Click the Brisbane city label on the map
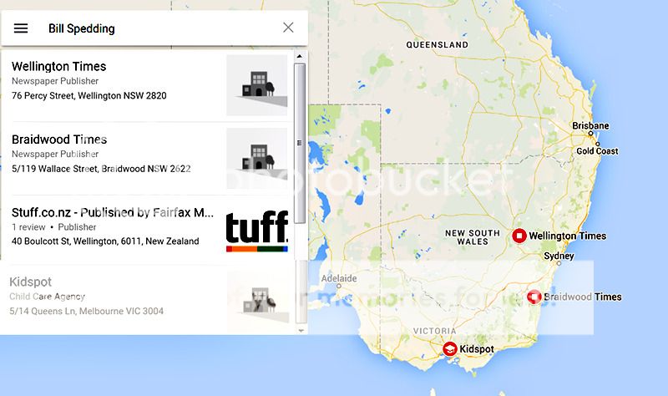 pos(590,126)
